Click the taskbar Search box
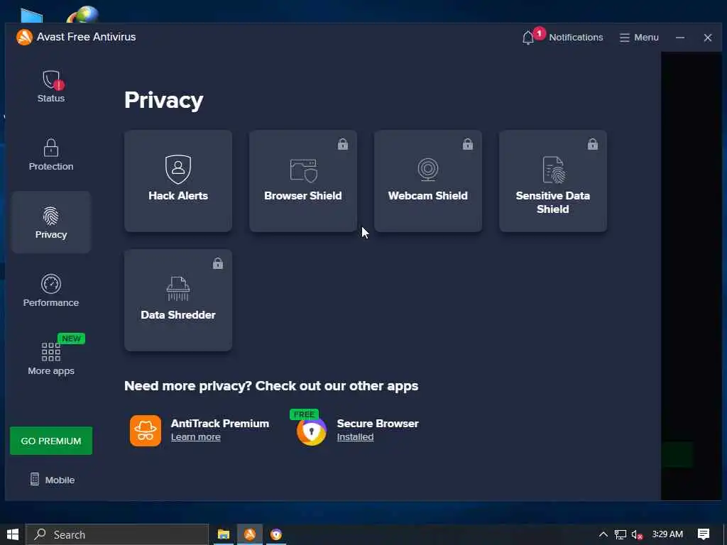Viewport: 727px width, 545px height. pyautogui.click(x=117, y=534)
